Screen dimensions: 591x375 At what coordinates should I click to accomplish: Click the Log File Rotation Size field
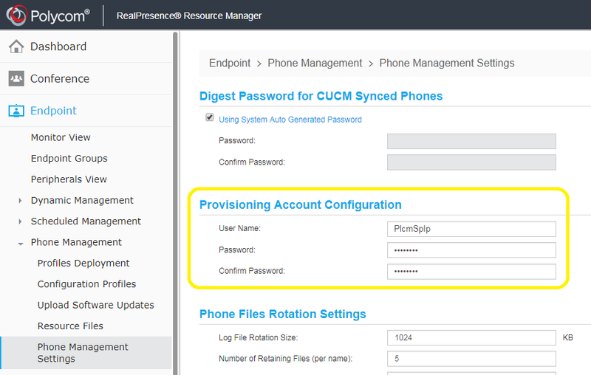471,338
